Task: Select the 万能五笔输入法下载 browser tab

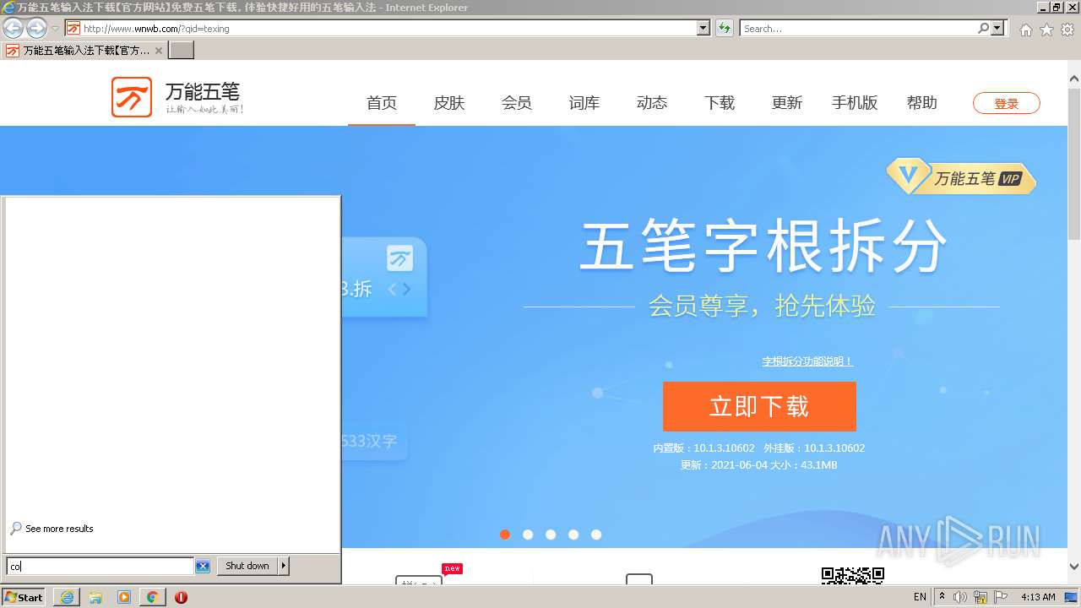Action: point(84,50)
